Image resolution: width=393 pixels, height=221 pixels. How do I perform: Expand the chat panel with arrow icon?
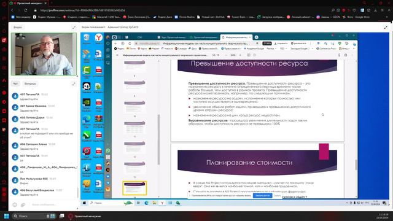74,83
